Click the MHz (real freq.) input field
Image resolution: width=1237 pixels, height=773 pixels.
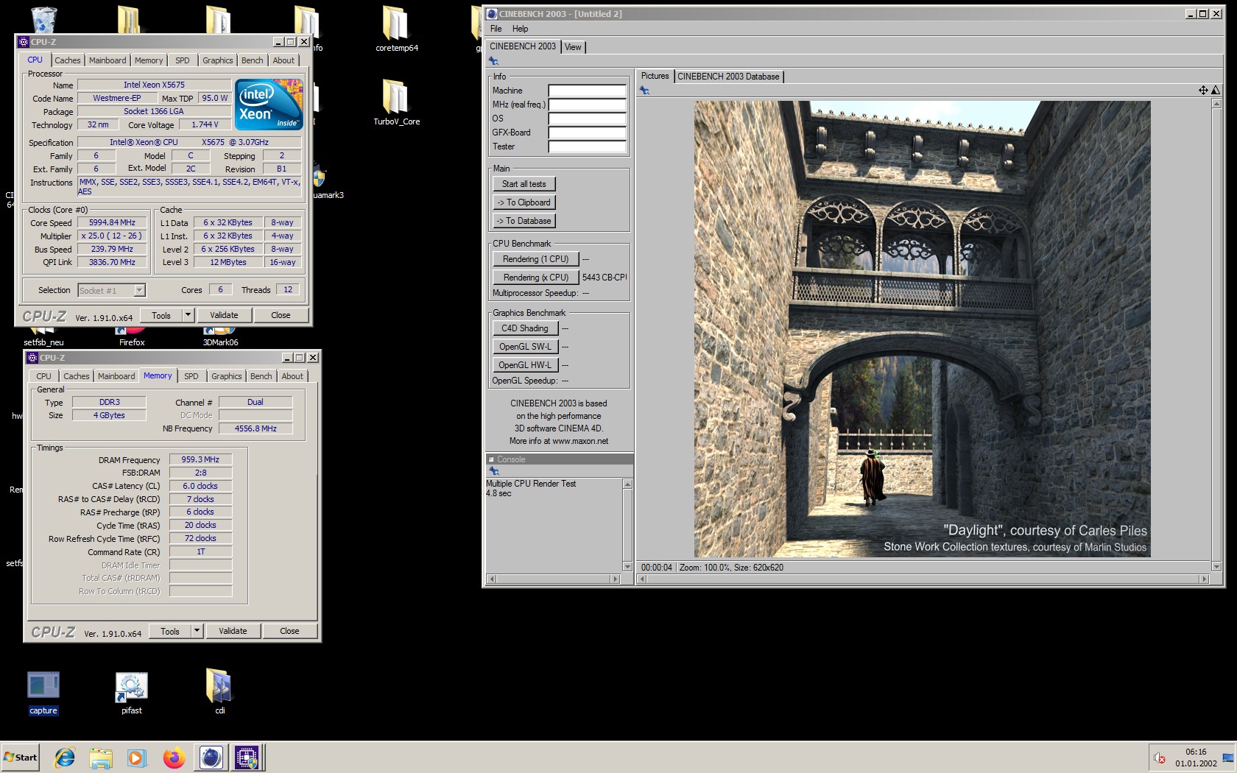587,105
